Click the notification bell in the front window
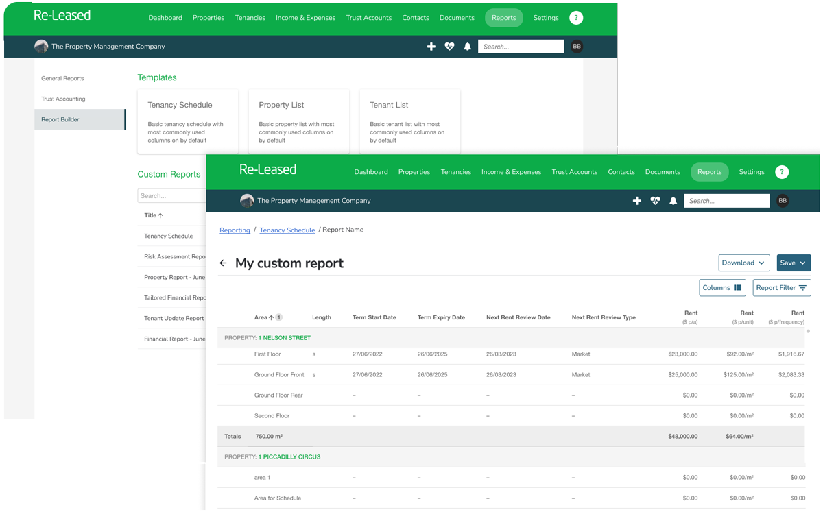The height and width of the screenshot is (512, 823). [x=673, y=201]
